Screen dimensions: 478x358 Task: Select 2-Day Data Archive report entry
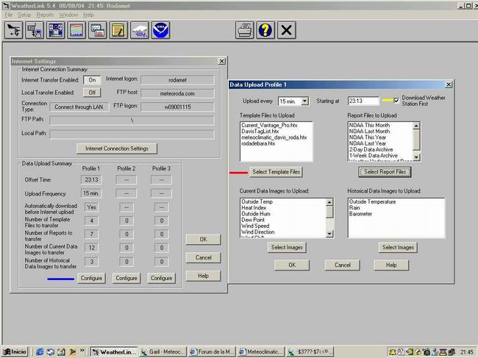(x=371, y=150)
